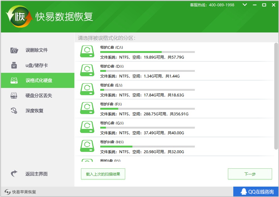
Task: Click the hotline 400-089-1998 text
Action: (222, 5)
